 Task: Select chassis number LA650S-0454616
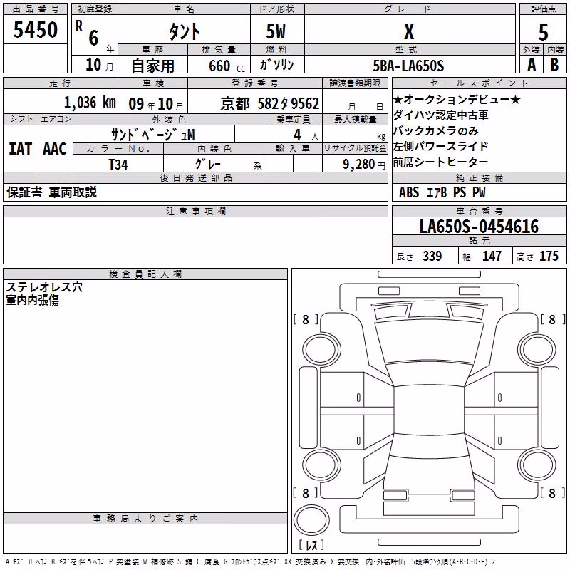(x=479, y=227)
